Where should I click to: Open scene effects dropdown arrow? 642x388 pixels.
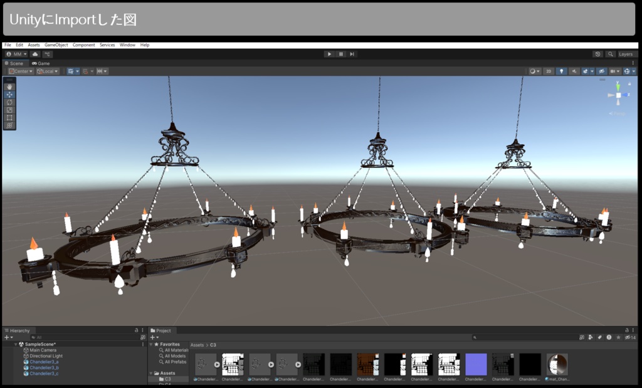click(592, 71)
